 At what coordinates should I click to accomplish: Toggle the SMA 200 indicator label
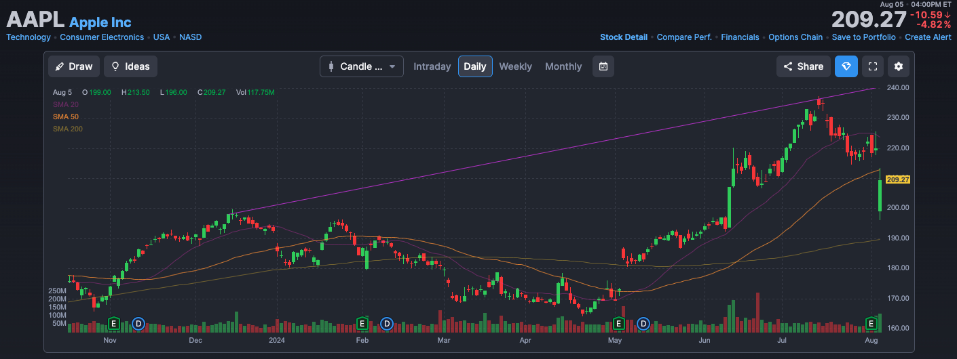(x=67, y=129)
